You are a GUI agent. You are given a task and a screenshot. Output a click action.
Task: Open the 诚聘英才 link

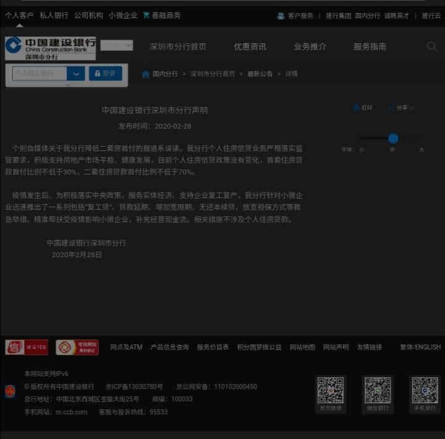[x=397, y=16]
